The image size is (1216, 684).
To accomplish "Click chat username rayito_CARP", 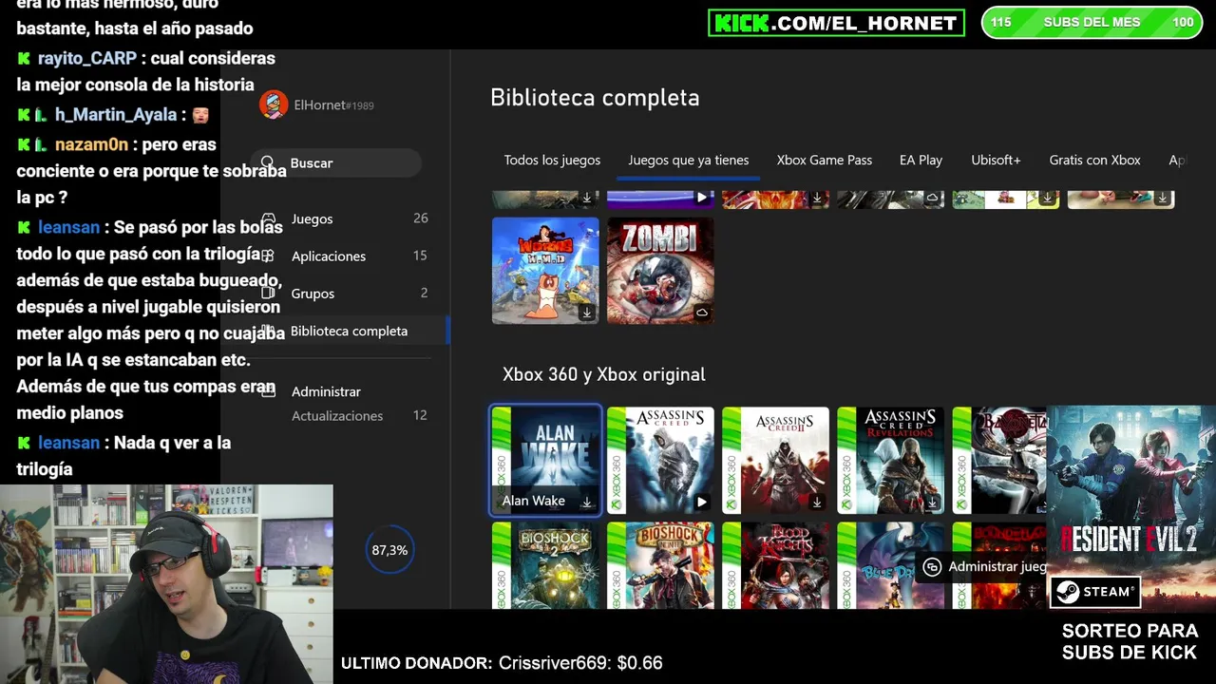I will point(87,58).
